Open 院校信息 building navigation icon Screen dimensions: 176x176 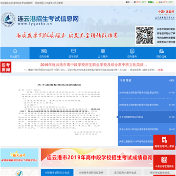click(161, 51)
